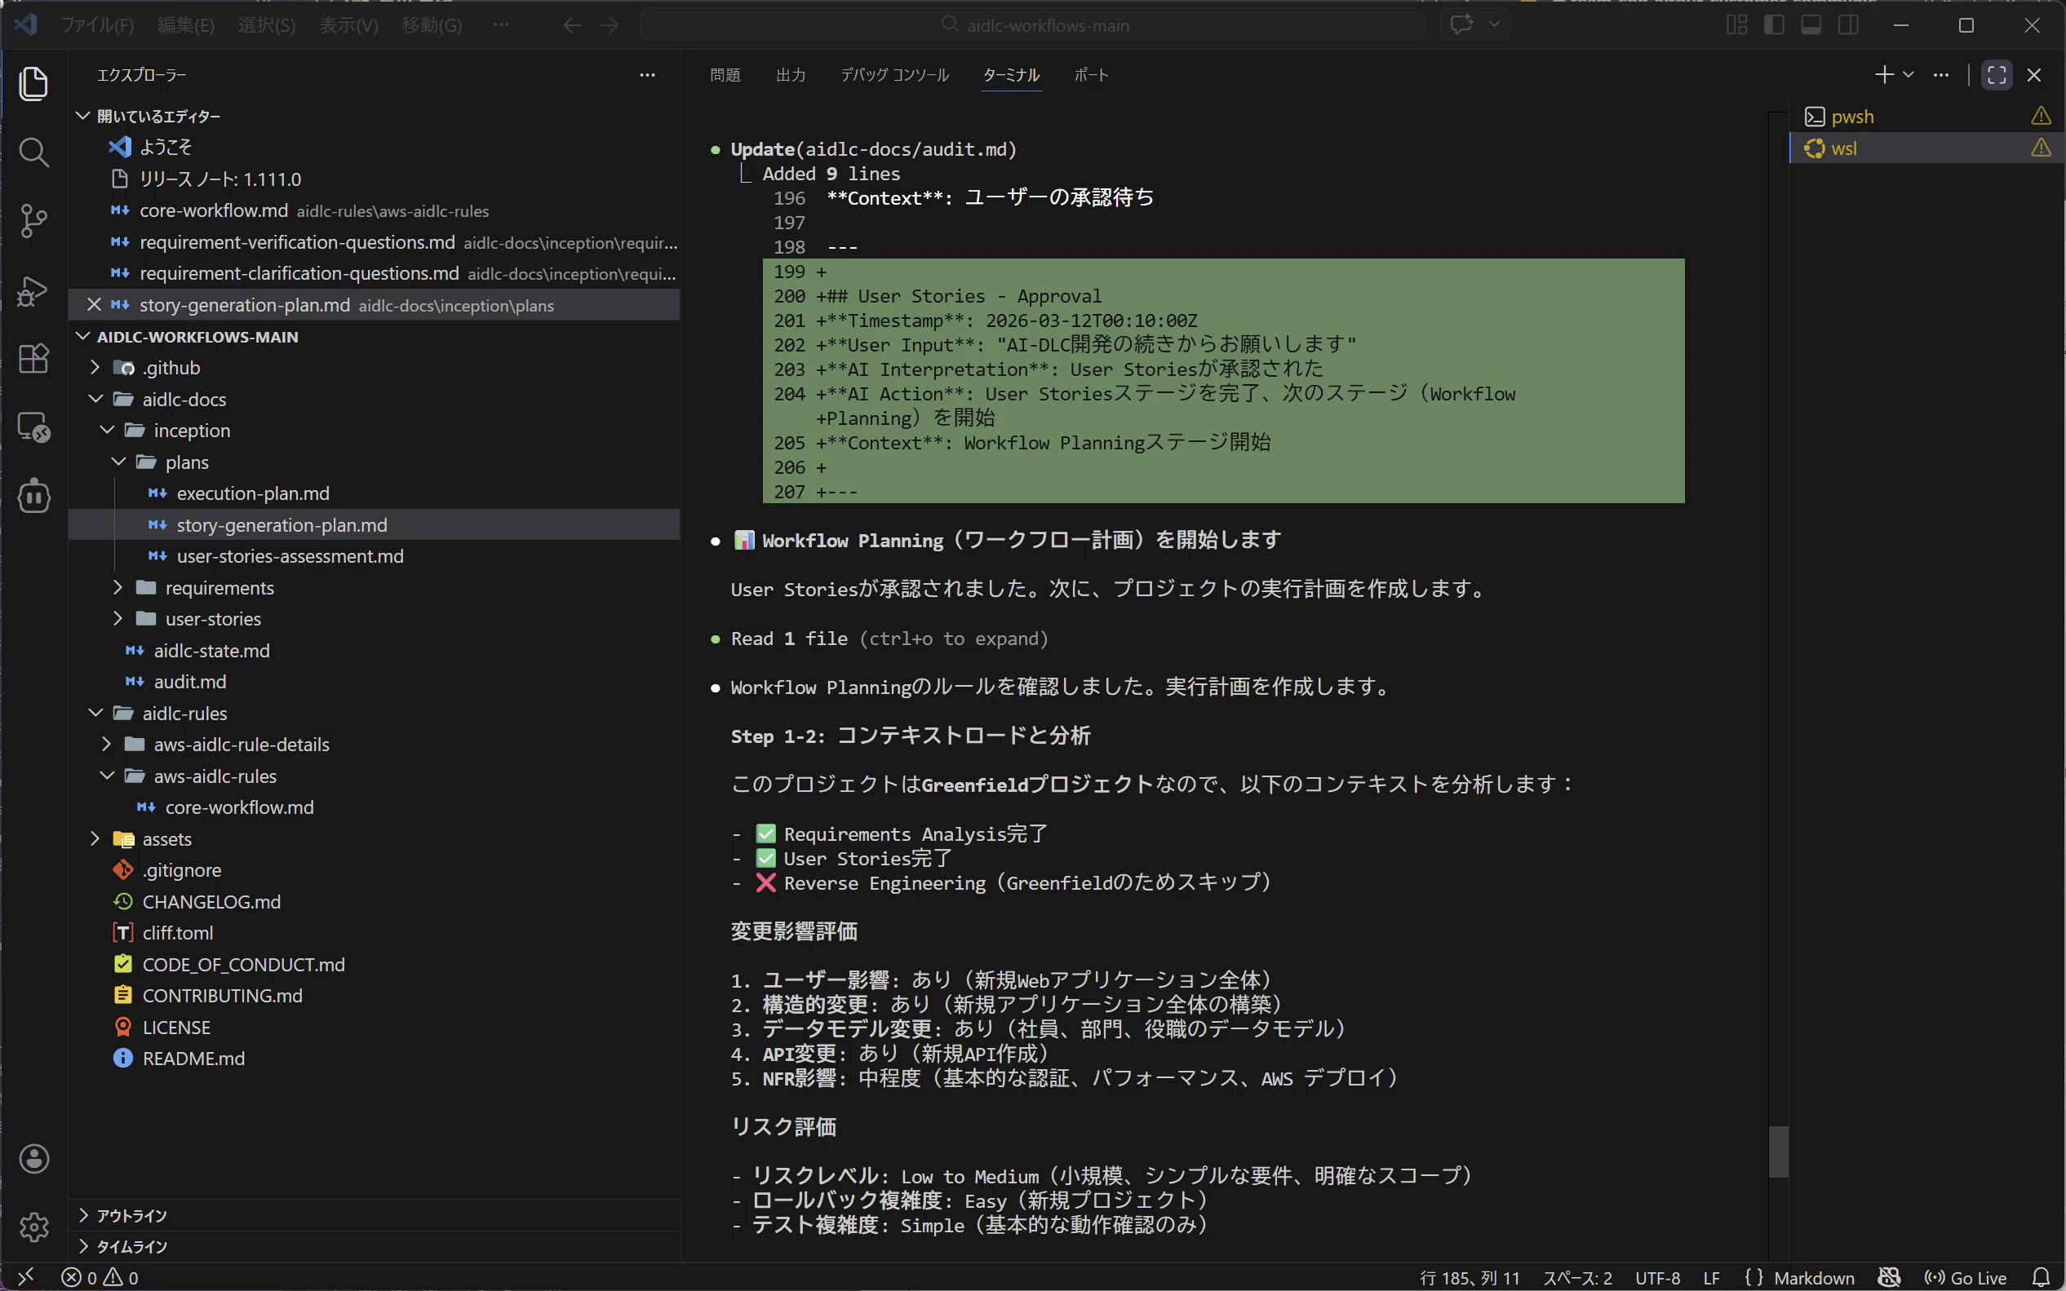Screen dimensions: 2066x1291
Task: Open the robot-face chat icon in activity bar
Action: (33, 496)
